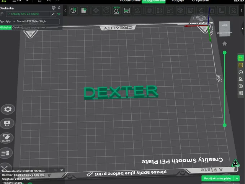245x184 pixels.
Task: Select the Cut tool in toolbar
Action: pos(180,10)
